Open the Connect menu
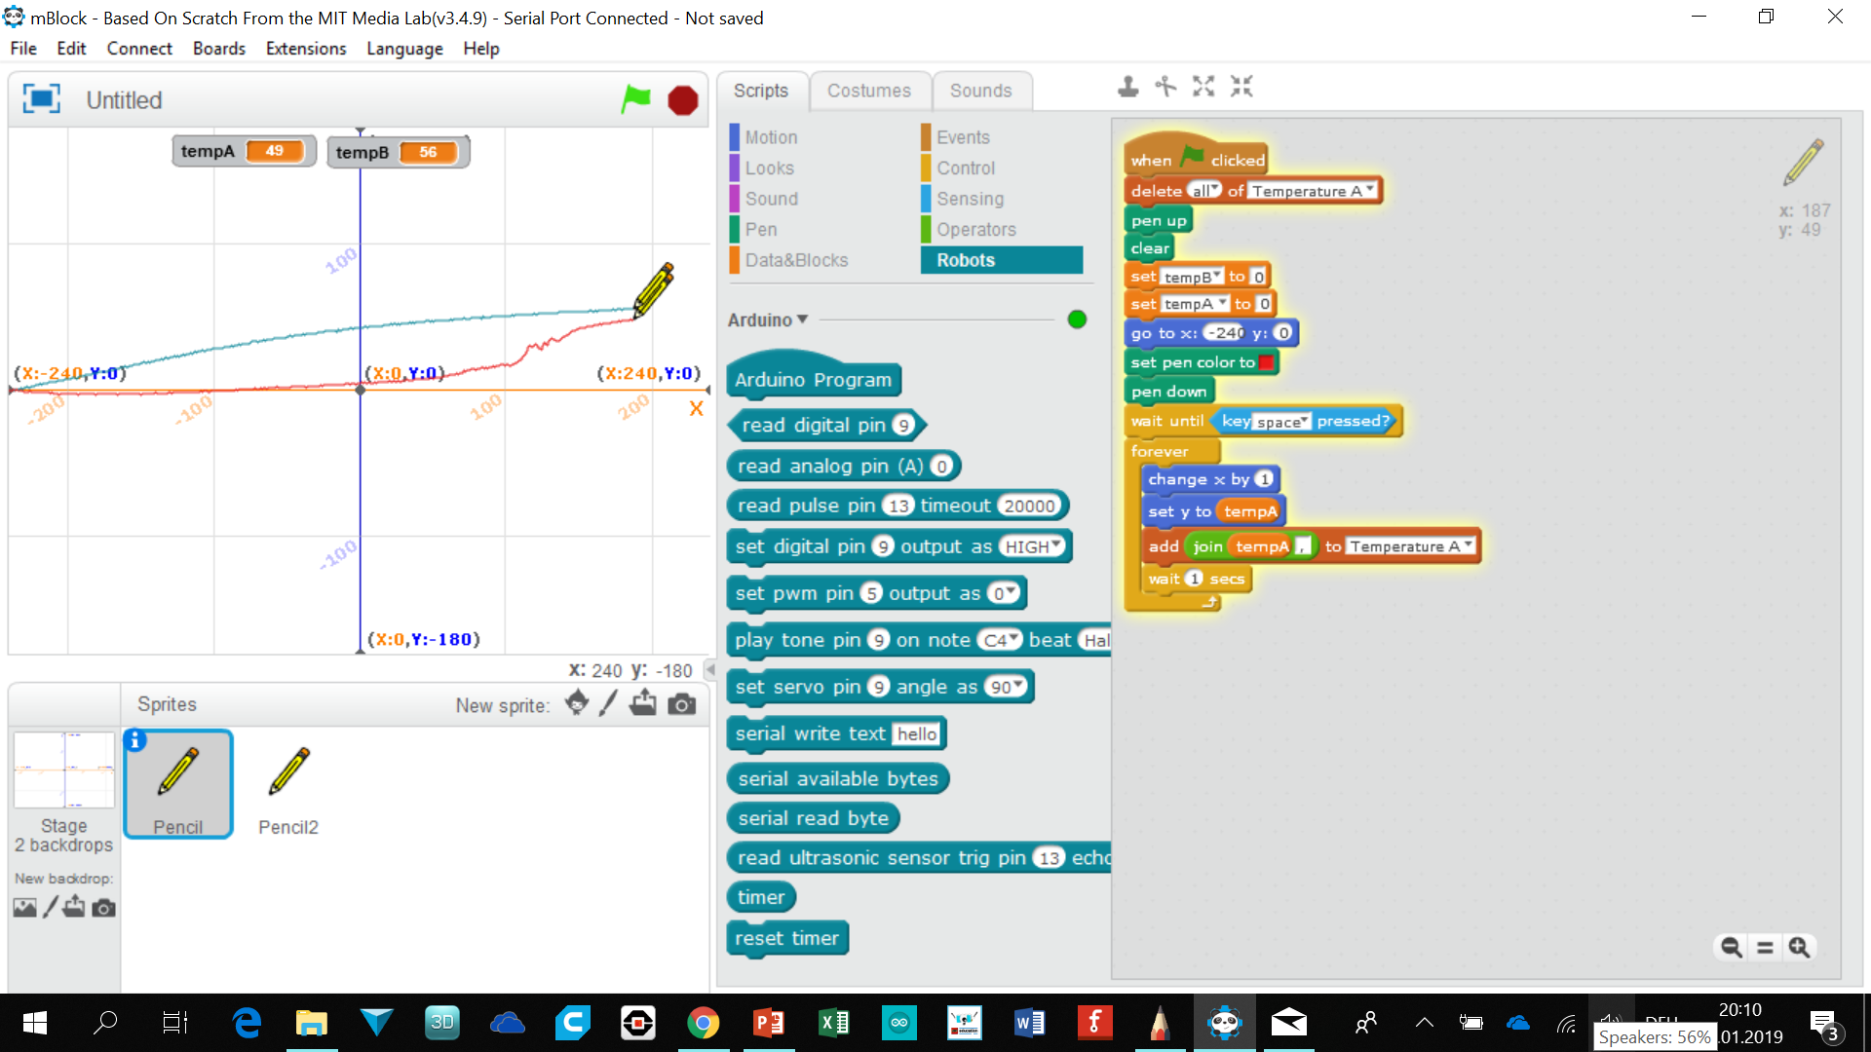The image size is (1871, 1052). 139,49
